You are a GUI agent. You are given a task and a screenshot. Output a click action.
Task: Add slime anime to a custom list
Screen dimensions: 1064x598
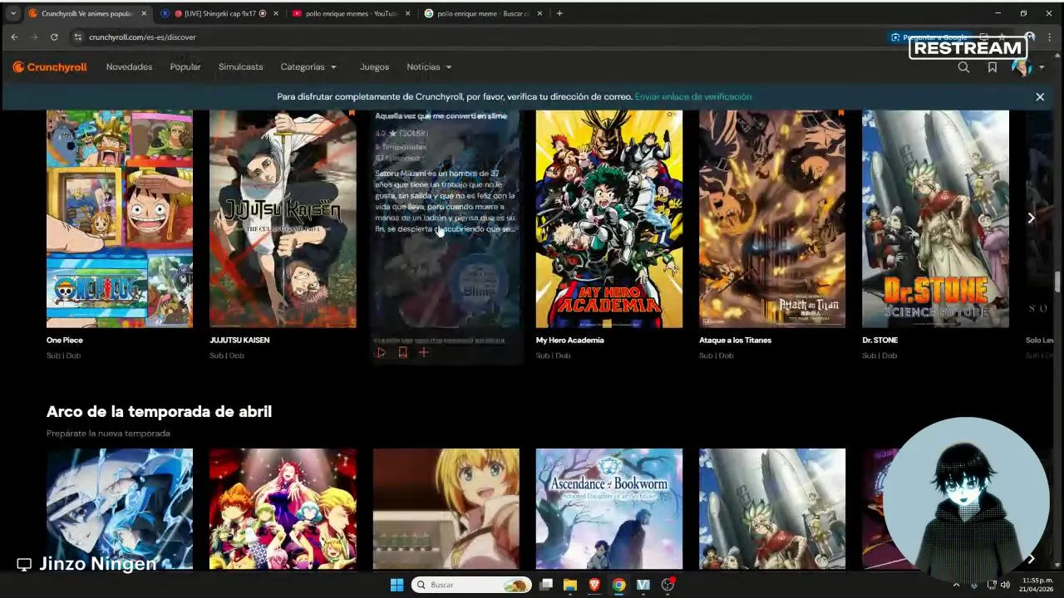point(423,353)
